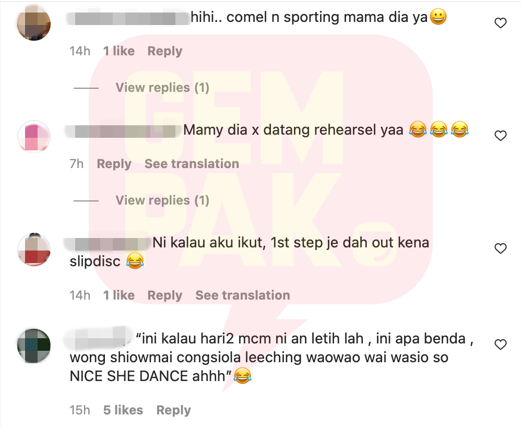The width and height of the screenshot is (521, 428).
Task: Heart the 'NICE SHE DANCE' comment
Action: 501,344
